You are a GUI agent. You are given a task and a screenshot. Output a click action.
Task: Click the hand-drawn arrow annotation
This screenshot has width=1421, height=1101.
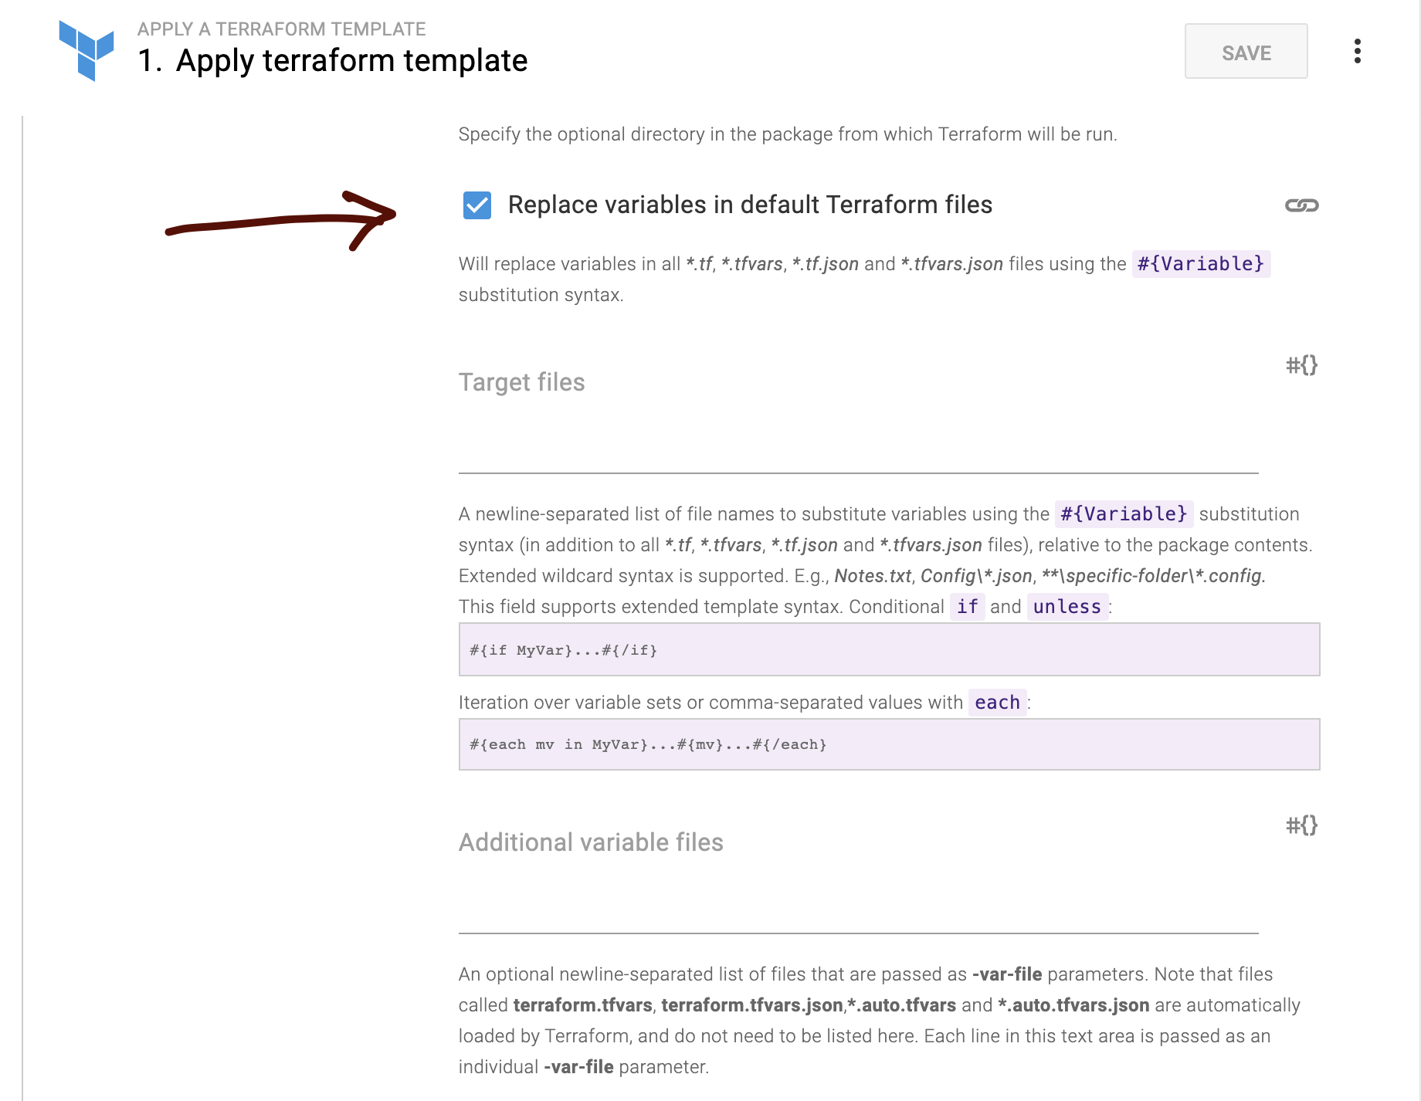click(282, 221)
